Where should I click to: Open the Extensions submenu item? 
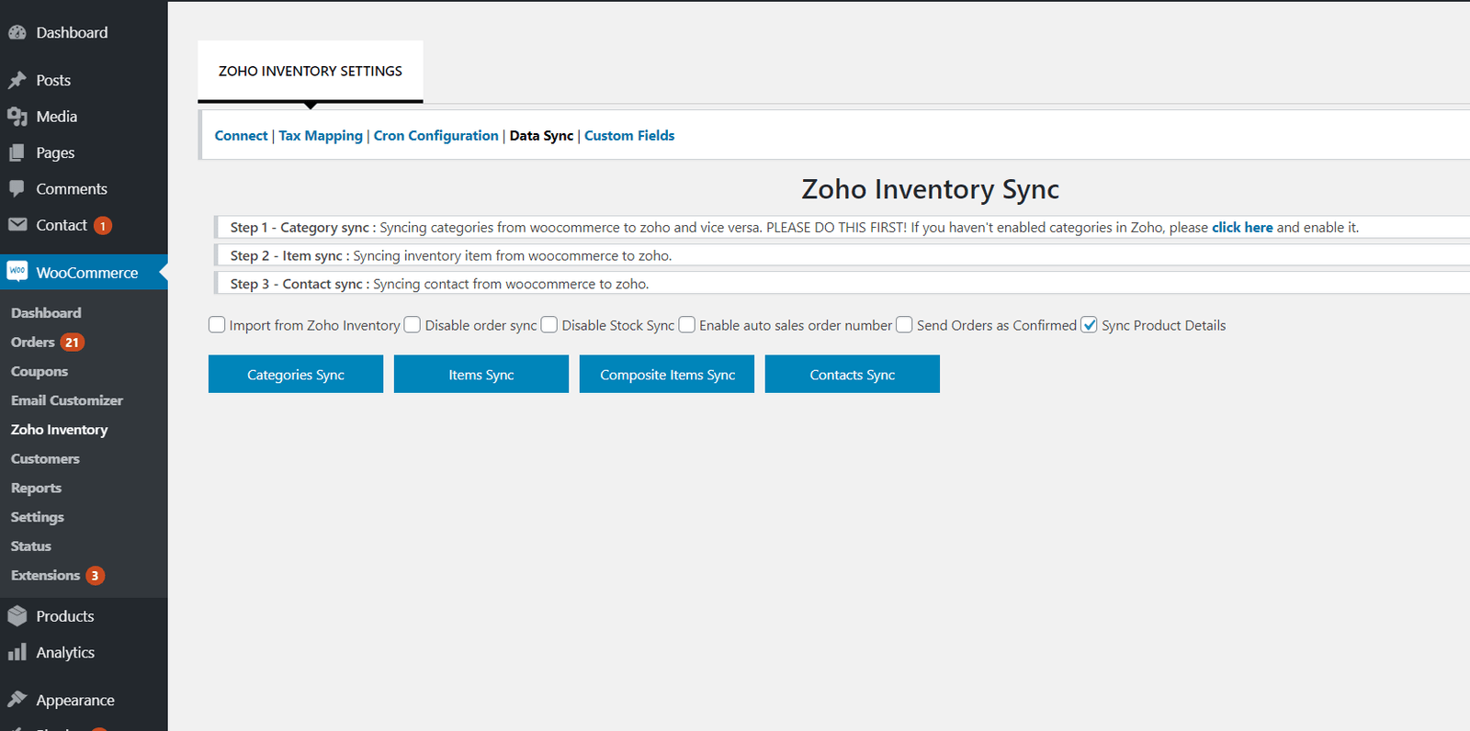pos(46,576)
